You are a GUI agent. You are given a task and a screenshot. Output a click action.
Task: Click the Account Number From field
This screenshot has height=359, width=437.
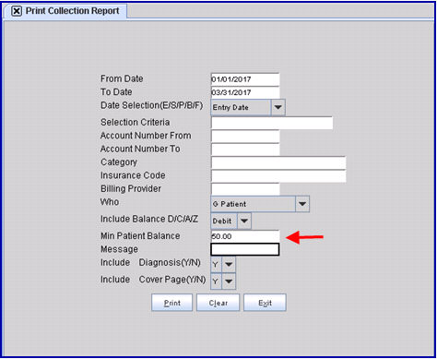point(245,137)
